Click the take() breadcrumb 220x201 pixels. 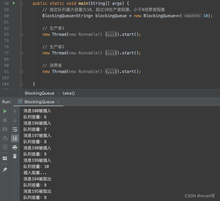(69, 93)
